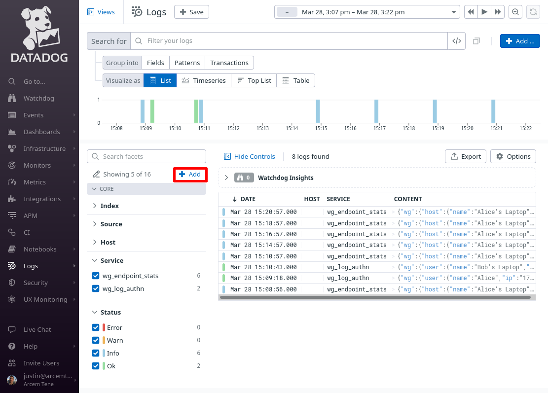
Task: Click the Datadog logo
Action: [39, 34]
